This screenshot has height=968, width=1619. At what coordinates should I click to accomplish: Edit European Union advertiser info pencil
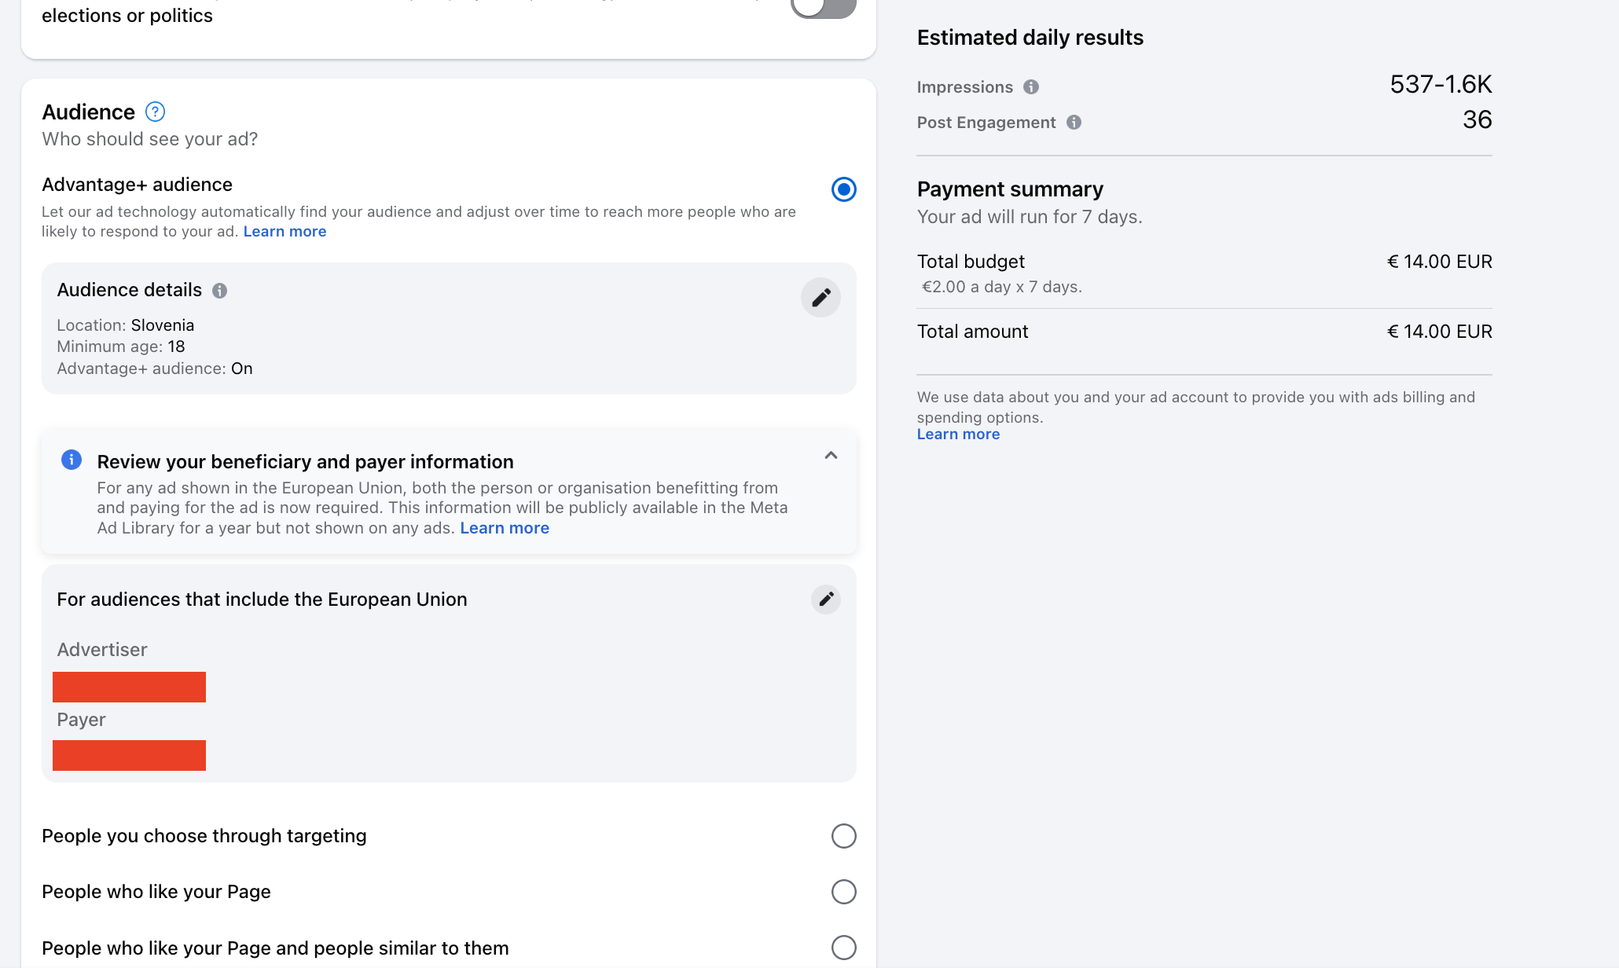click(x=825, y=599)
